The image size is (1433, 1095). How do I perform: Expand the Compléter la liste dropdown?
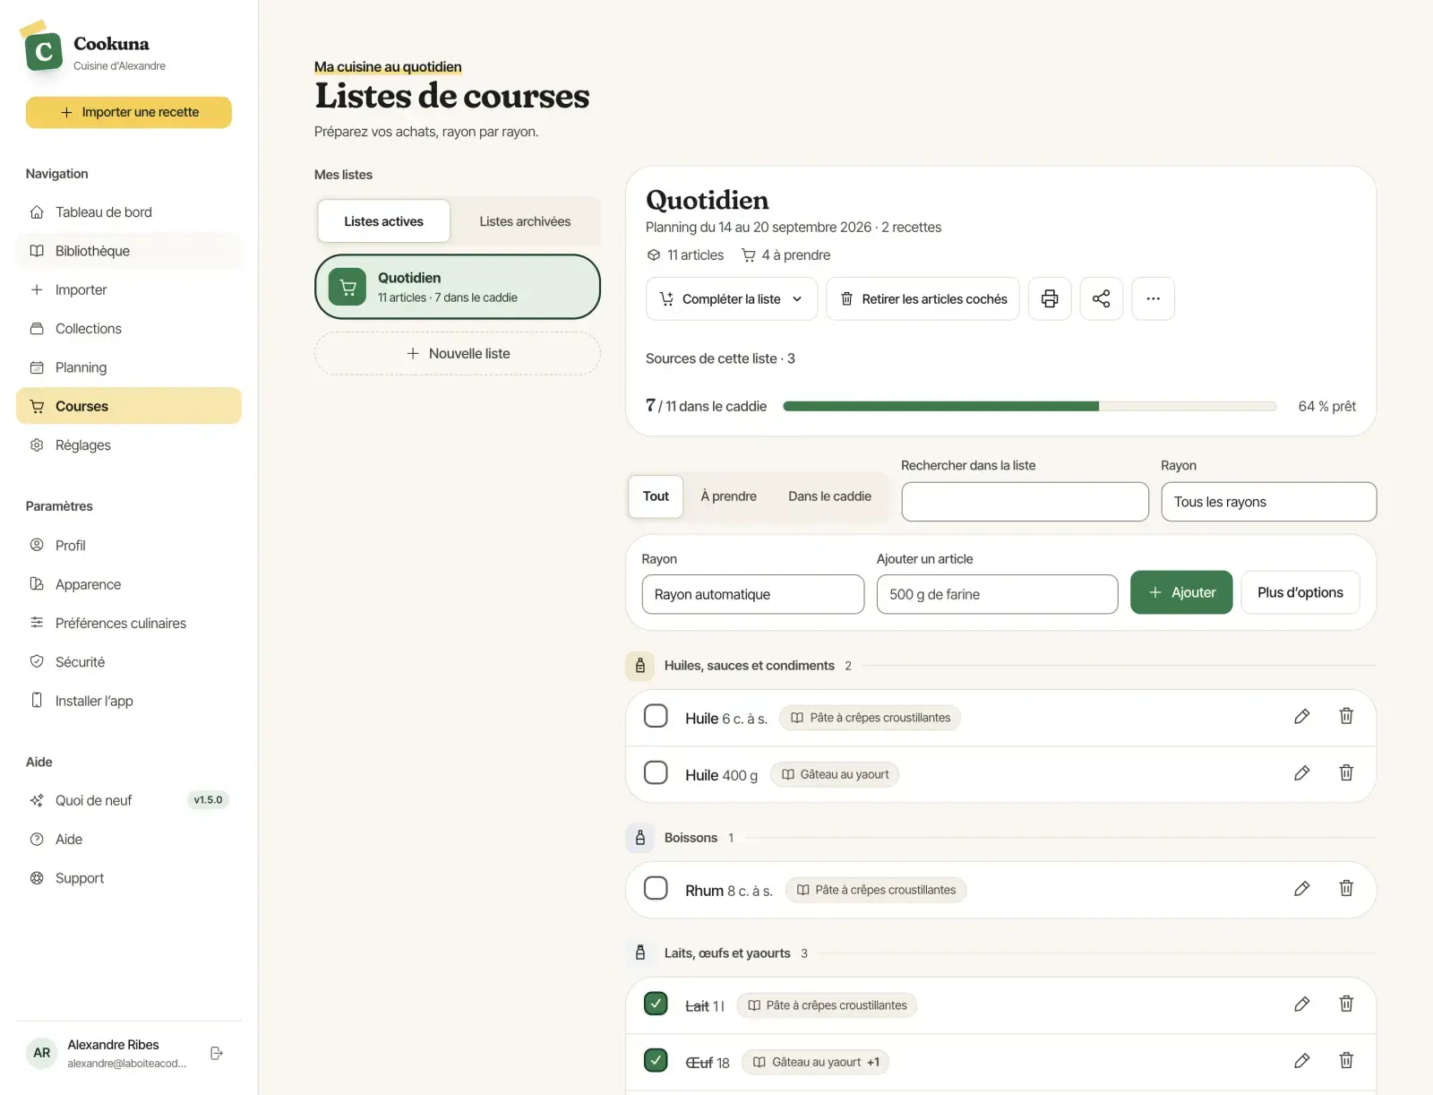pyautogui.click(x=732, y=298)
